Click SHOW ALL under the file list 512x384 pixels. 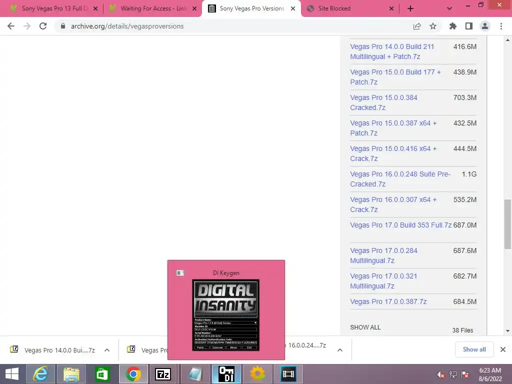365,327
